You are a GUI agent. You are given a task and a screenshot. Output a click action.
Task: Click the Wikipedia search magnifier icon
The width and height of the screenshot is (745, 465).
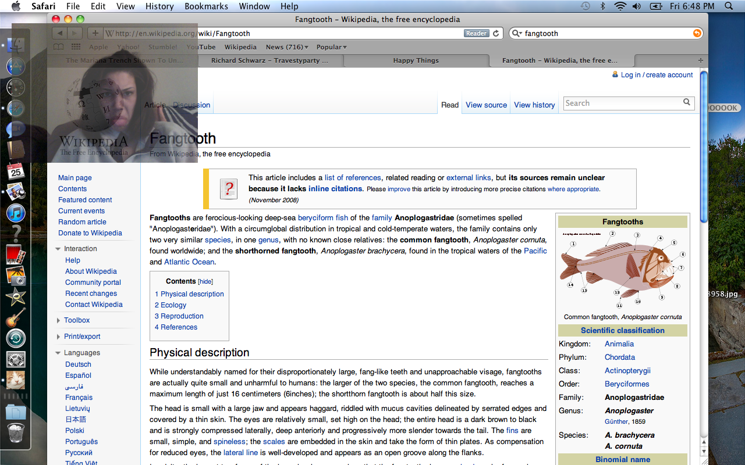(687, 103)
